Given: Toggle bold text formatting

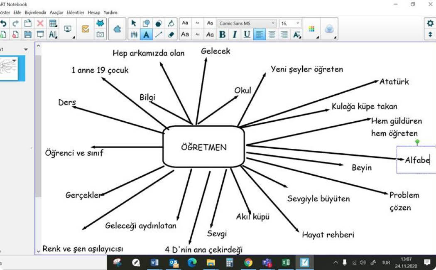Looking at the screenshot, I should coord(223,34).
